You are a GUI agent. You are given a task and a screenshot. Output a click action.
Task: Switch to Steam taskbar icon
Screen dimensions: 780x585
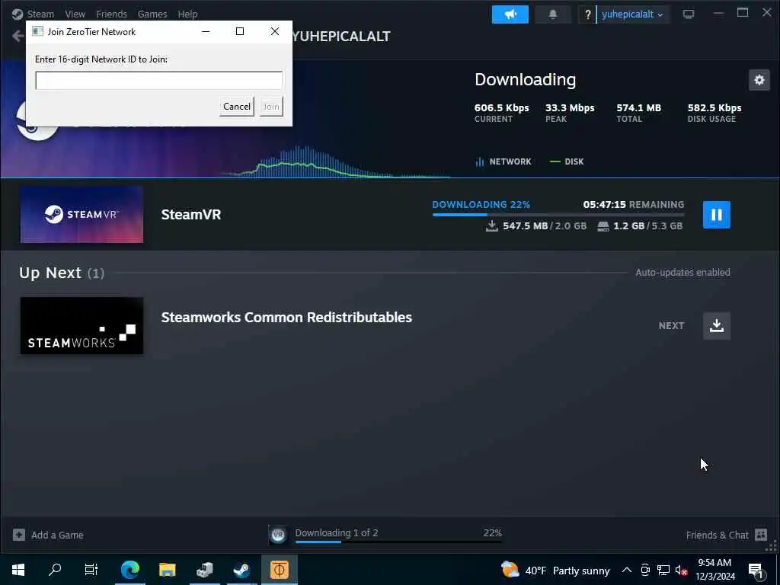(x=241, y=570)
